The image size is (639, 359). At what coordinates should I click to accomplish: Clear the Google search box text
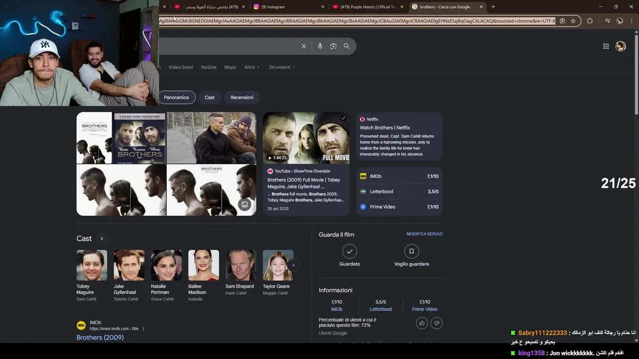(x=304, y=46)
